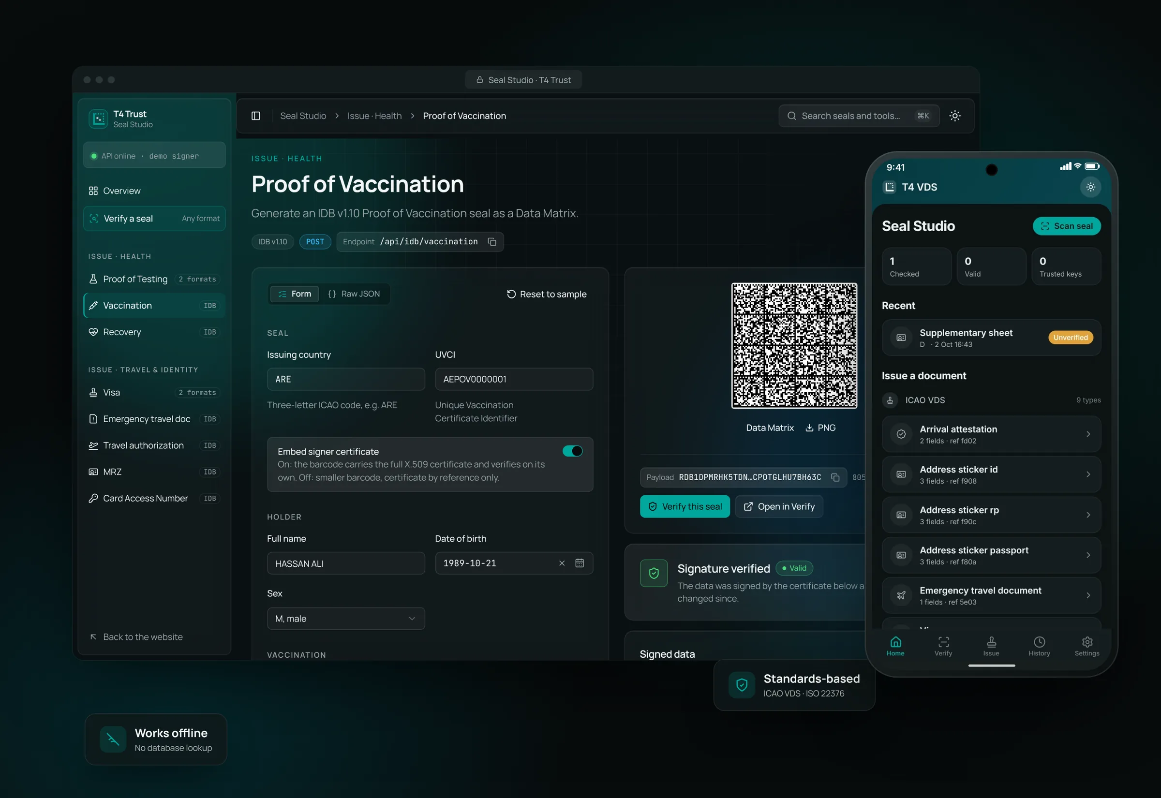
Task: Select Vaccination in sidebar
Action: click(154, 306)
